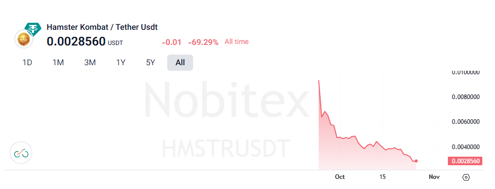Click the TradingView round logo button
This screenshot has width=495, height=189.
pyautogui.click(x=21, y=153)
